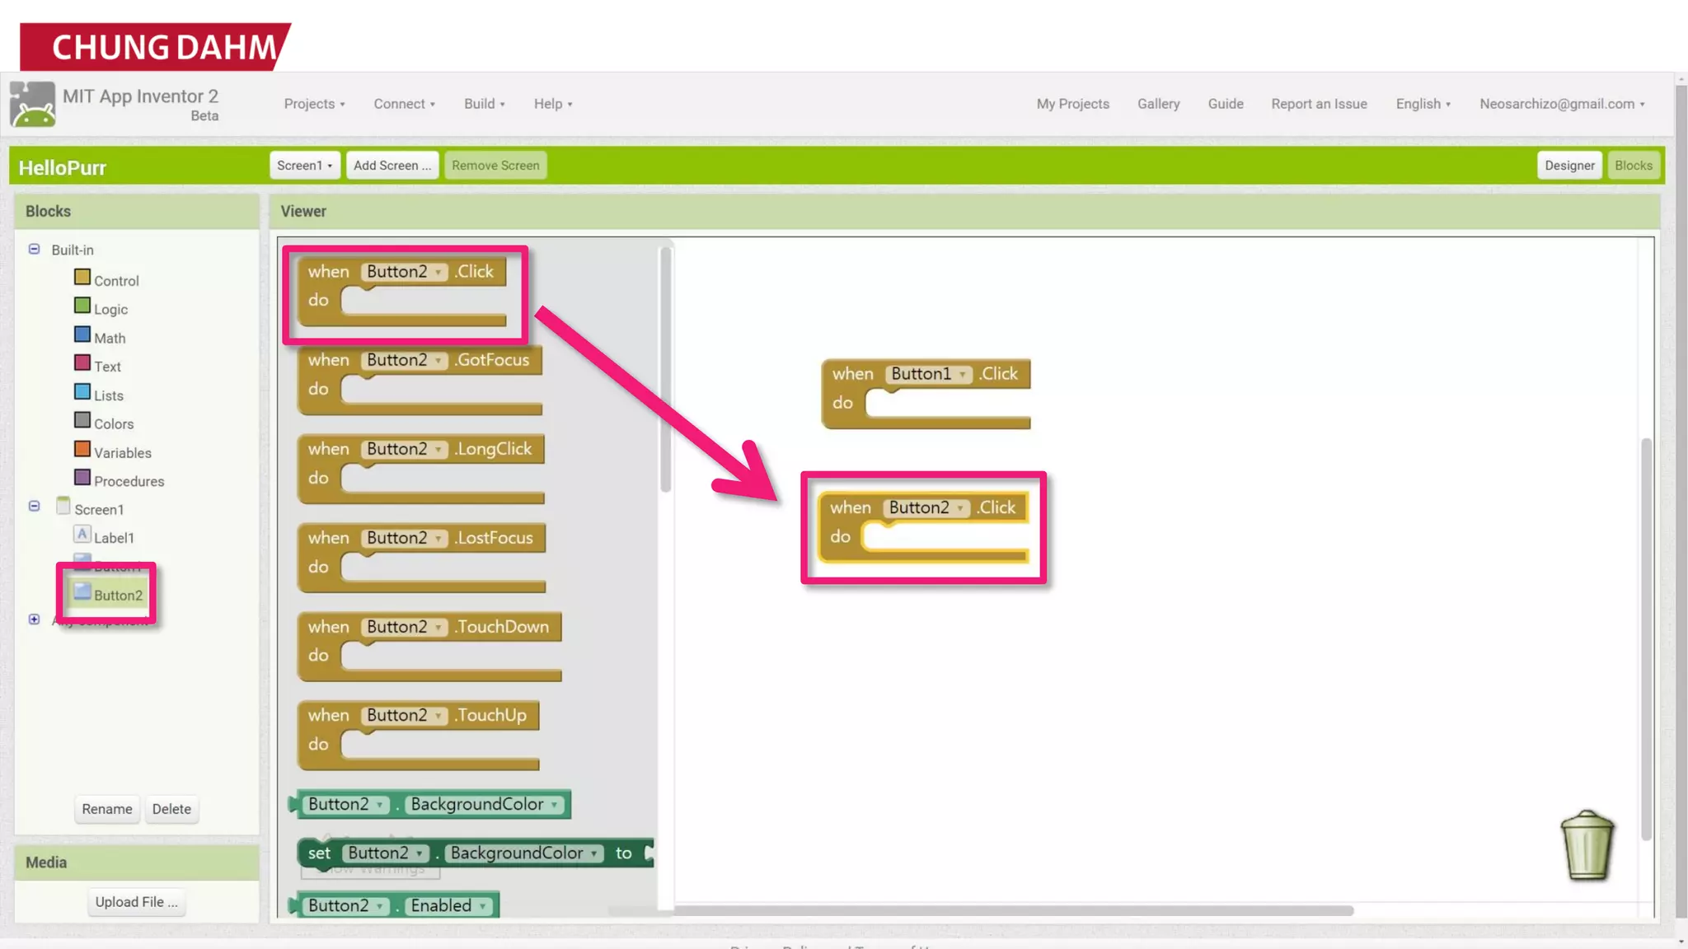This screenshot has height=949, width=1688.
Task: Click the Upload File button
Action: coord(136,902)
